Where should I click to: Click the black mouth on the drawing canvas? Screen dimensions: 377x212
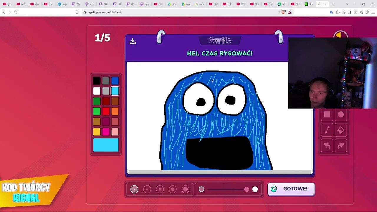219,153
